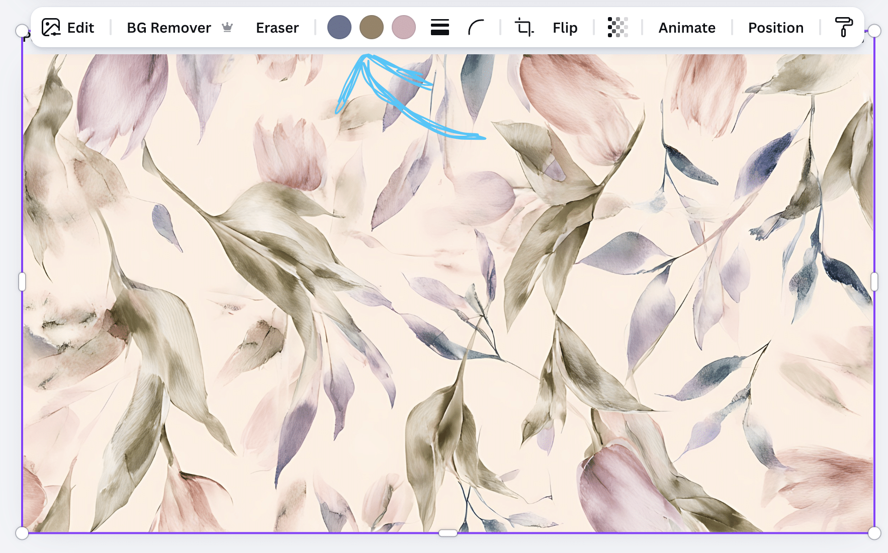Open the Animate panel
Viewport: 888px width, 553px height.
[x=686, y=28]
